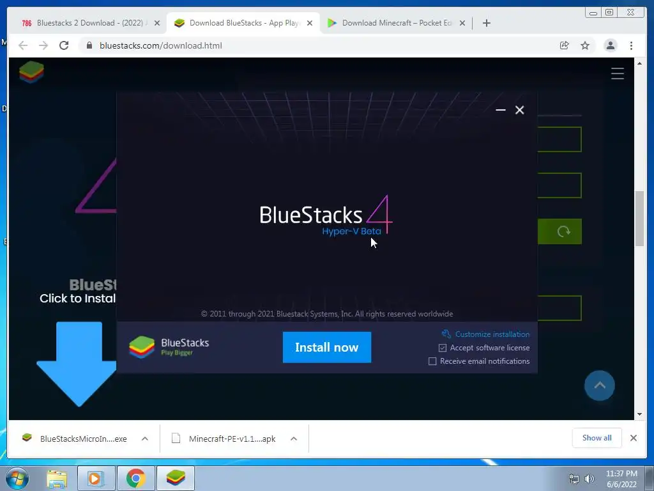Image resolution: width=654 pixels, height=491 pixels.
Task: Click the taskbar clock showing 11:37 PM
Action: (621, 479)
